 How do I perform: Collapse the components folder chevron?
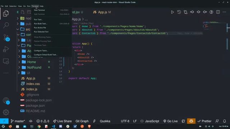coord(18,35)
